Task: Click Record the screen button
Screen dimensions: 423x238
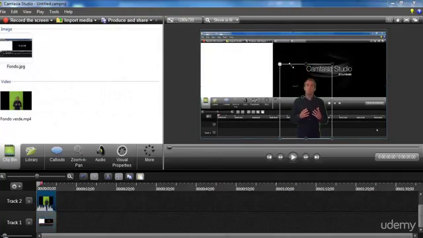Action: pyautogui.click(x=26, y=20)
